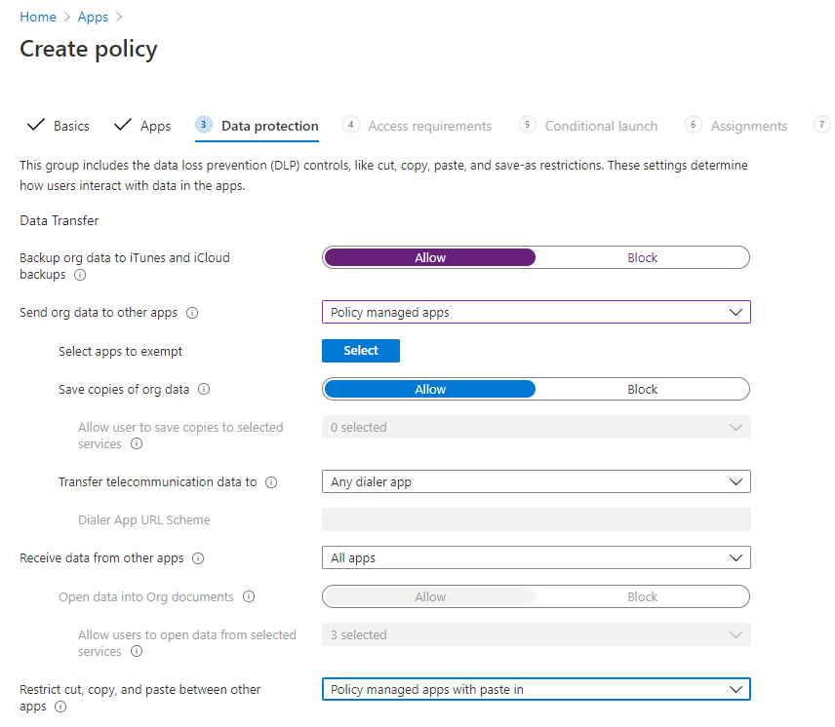The width and height of the screenshot is (835, 727).
Task: Navigate to Apps breadcrumb link
Action: point(93,17)
